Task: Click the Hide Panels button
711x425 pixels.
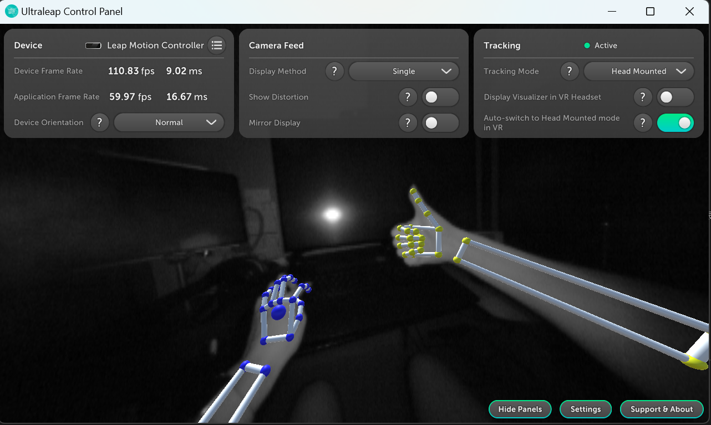Action: 520,409
